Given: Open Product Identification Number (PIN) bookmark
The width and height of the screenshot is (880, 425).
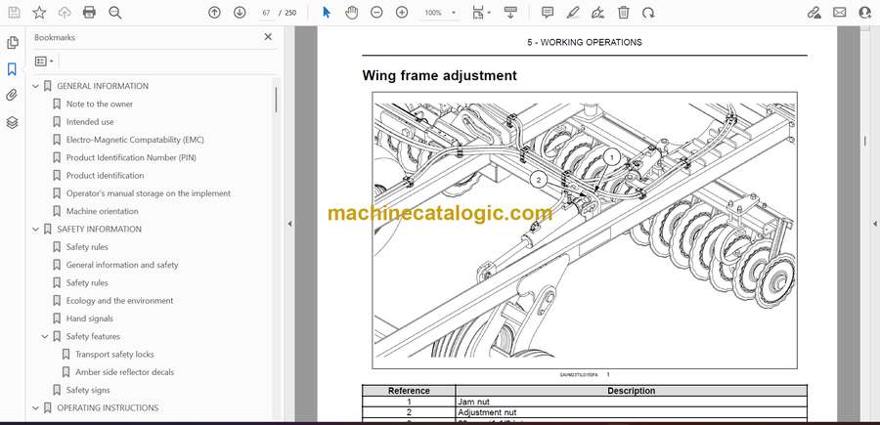Looking at the screenshot, I should click(x=131, y=157).
